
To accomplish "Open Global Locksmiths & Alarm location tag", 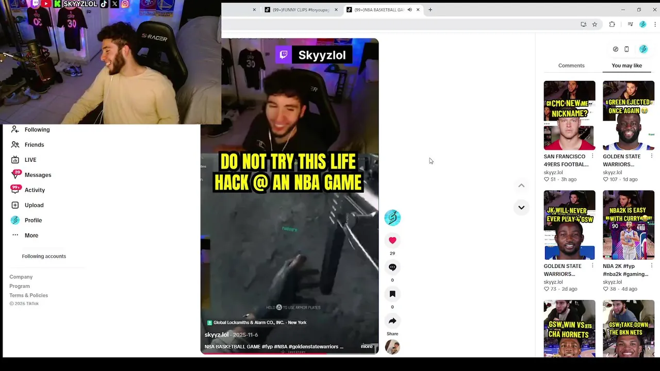I will coord(257,323).
